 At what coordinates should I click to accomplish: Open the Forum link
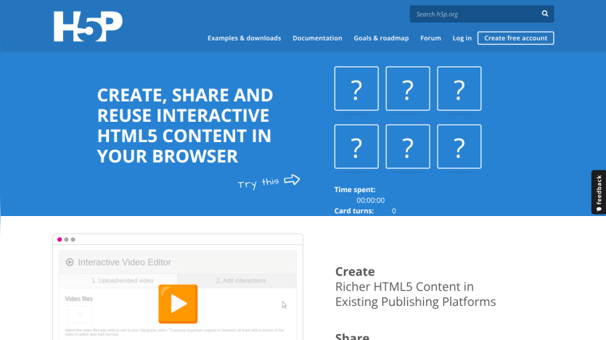click(430, 38)
